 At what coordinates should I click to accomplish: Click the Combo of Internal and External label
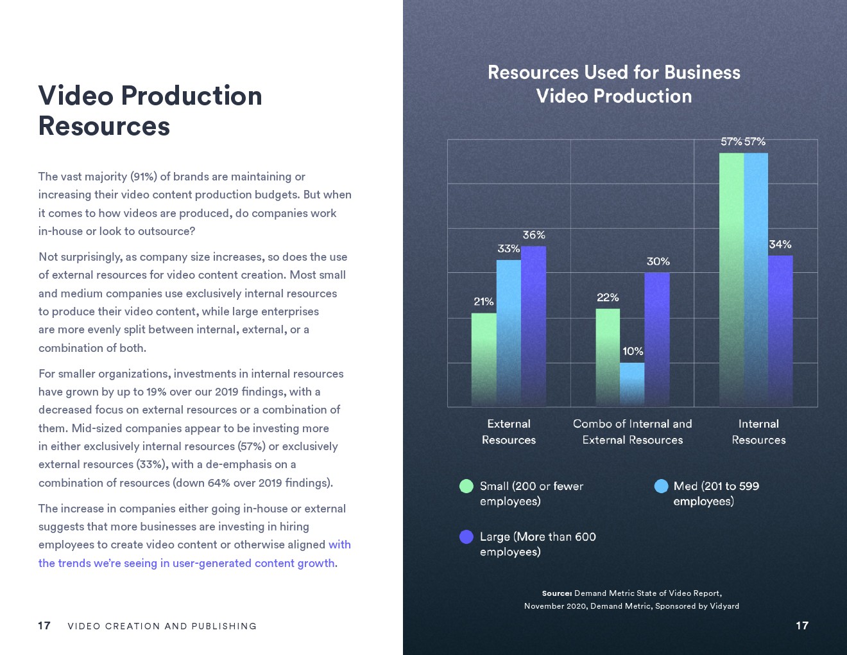(x=632, y=432)
